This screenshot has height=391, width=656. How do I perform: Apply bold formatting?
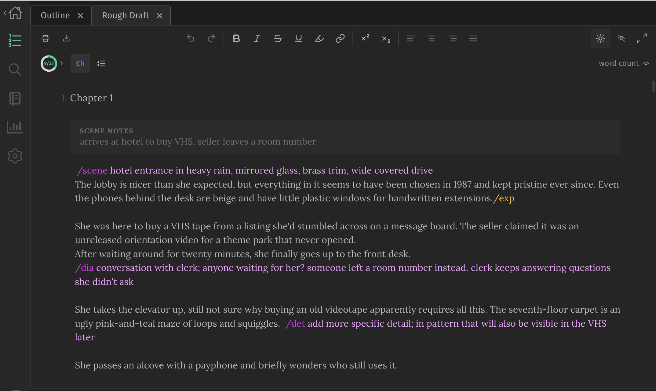pyautogui.click(x=236, y=38)
